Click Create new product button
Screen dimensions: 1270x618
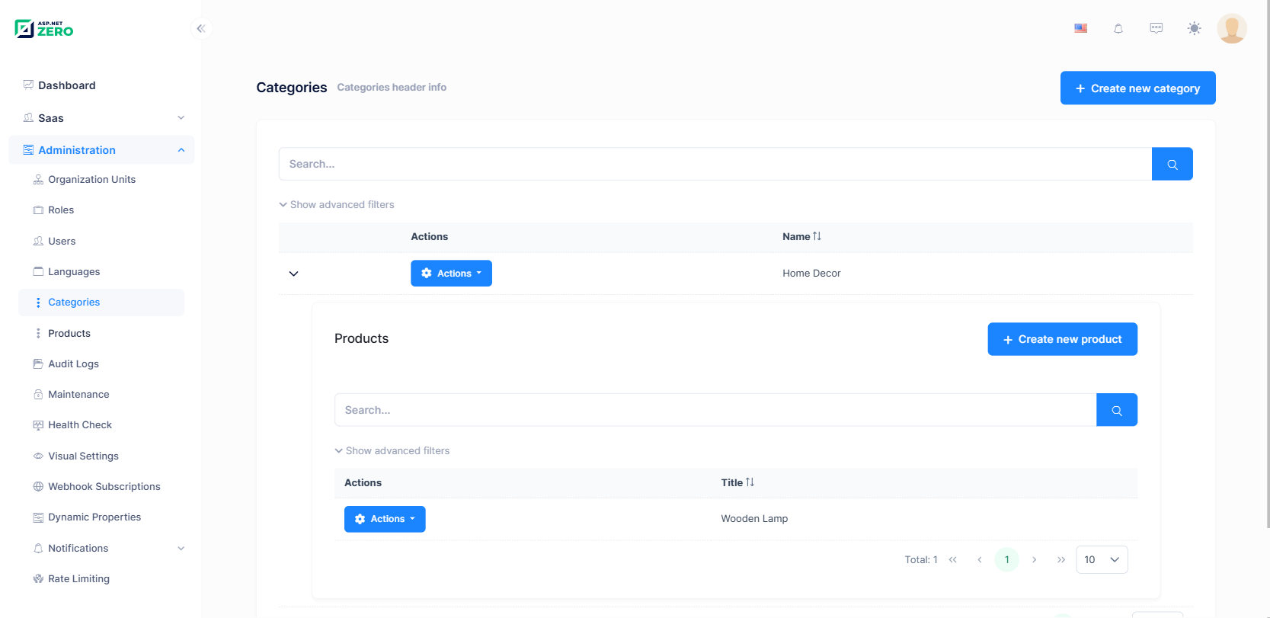click(1062, 339)
